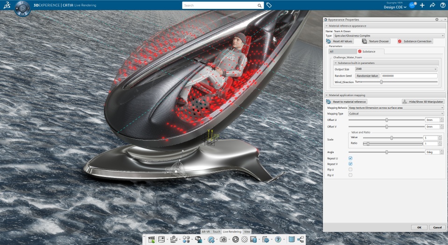
Task: Click Hide/Show 3D Manipulator button
Action: [423, 101]
